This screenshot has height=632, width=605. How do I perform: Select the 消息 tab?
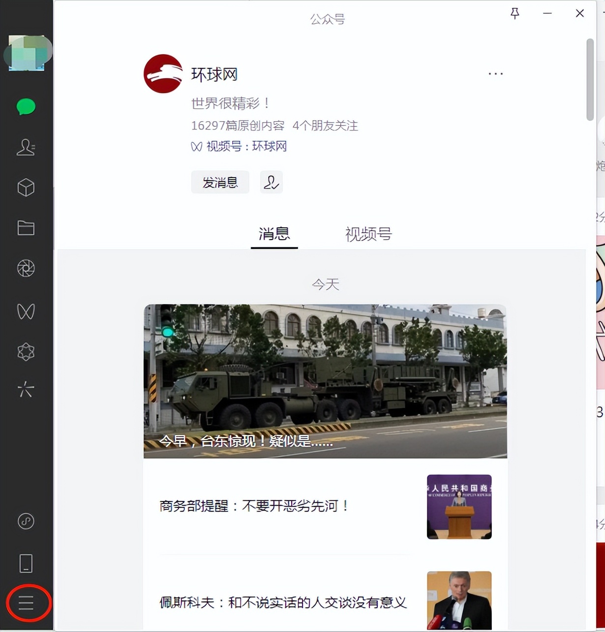[274, 235]
